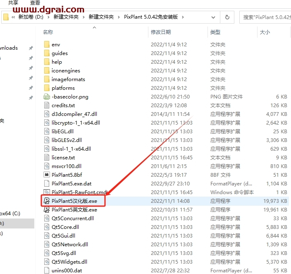Navigate to 新加卷 (D:) breadcrumb
The height and width of the screenshot is (274, 291).
31,17
